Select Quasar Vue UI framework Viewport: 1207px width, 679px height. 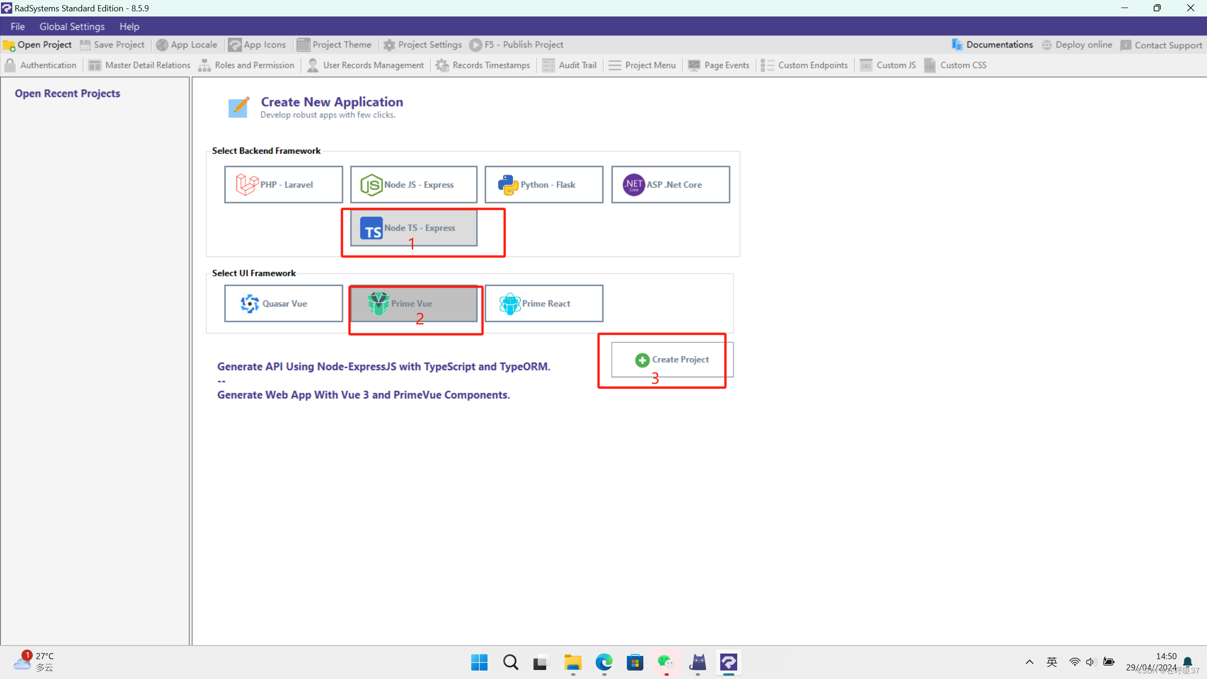point(283,303)
